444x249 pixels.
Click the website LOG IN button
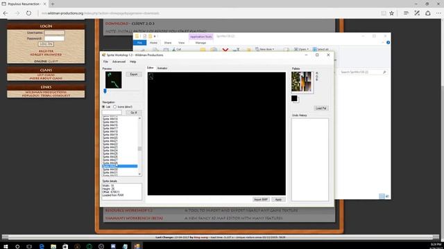pos(46,44)
